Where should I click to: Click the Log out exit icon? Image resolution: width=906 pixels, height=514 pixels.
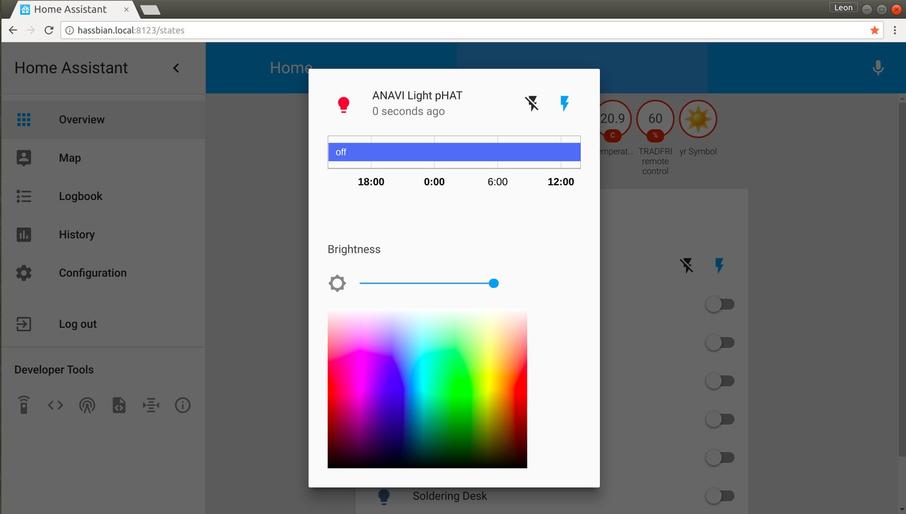[x=24, y=324]
